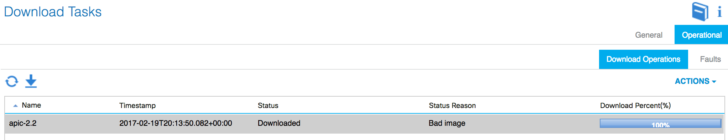Viewport: 728px width, 140px height.
Task: Open the Download Operations sub-tab
Action: point(643,59)
